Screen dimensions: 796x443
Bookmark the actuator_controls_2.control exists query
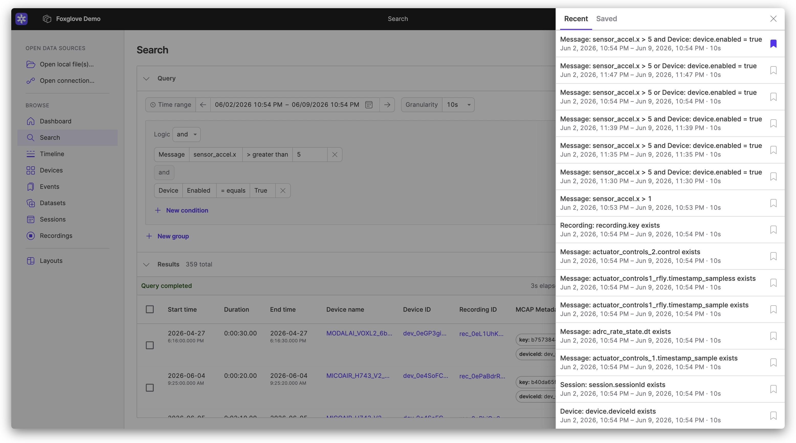773,256
